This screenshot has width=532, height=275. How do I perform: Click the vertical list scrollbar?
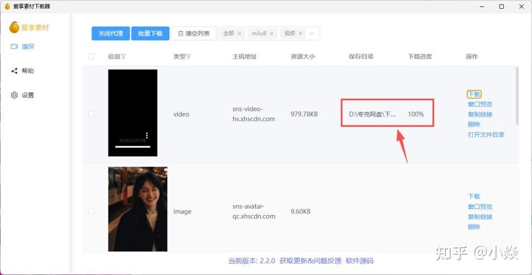[517, 96]
